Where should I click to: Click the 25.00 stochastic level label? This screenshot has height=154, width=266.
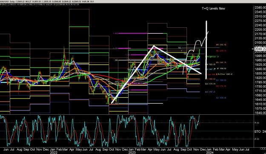[x=257, y=139]
